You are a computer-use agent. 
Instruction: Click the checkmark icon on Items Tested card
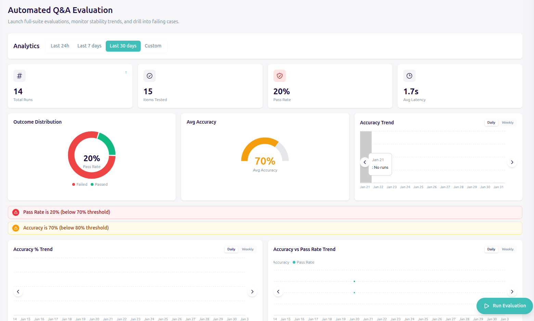click(x=150, y=76)
